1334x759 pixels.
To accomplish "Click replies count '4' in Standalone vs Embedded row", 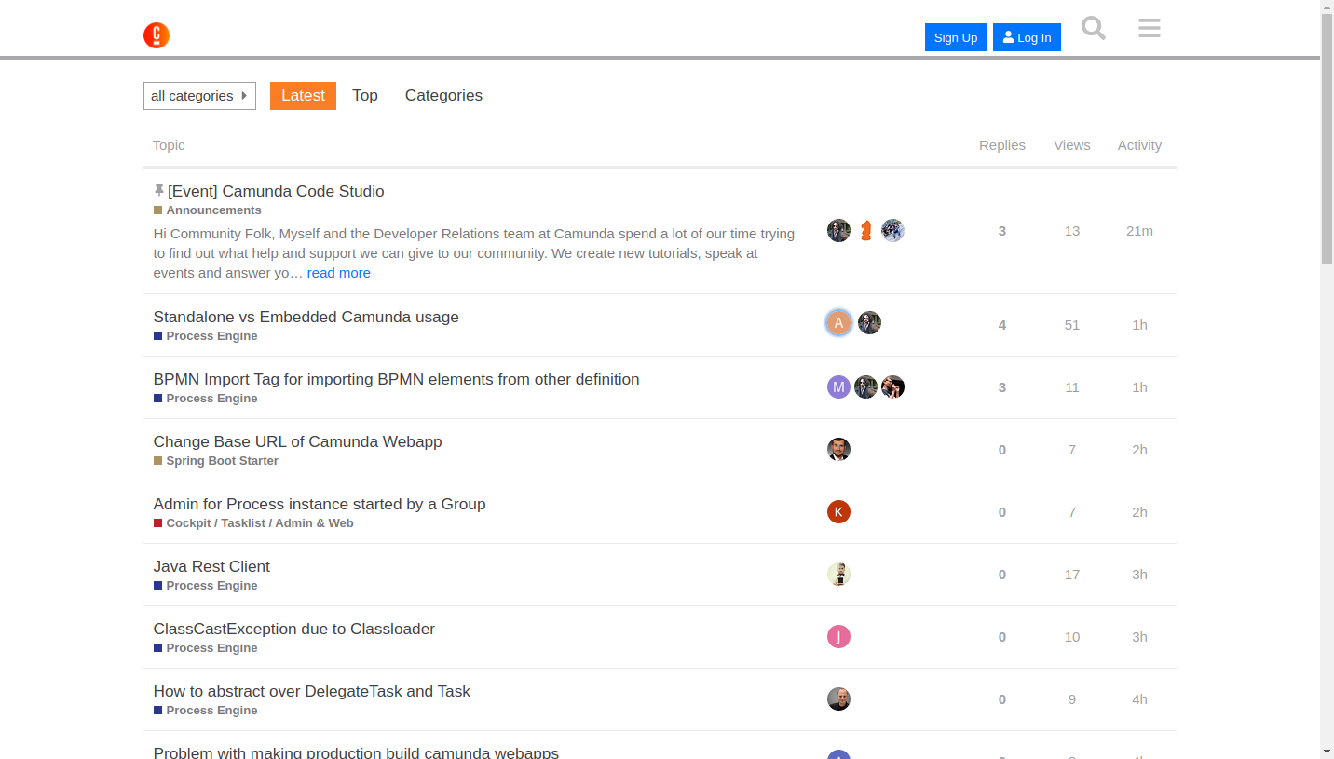I will (x=1002, y=325).
